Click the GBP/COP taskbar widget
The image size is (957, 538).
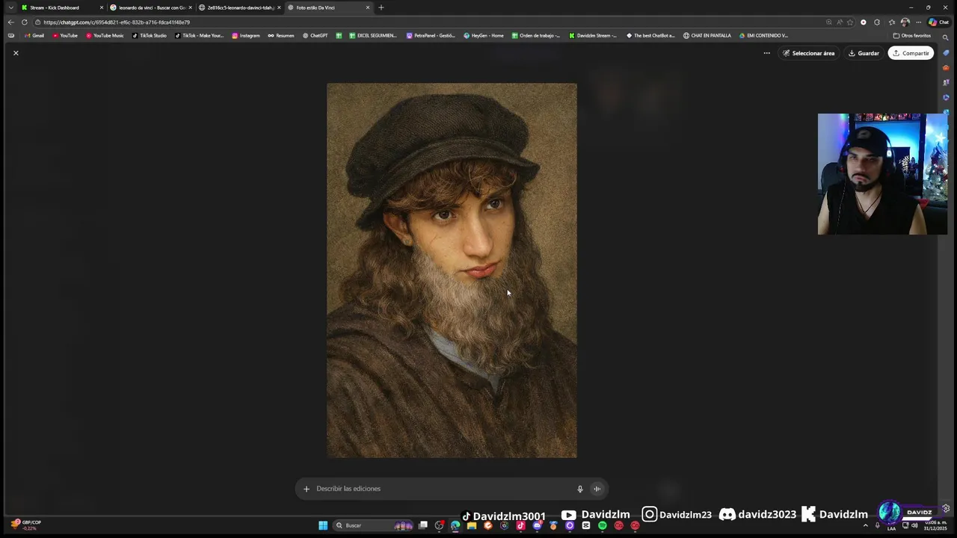[26, 525]
